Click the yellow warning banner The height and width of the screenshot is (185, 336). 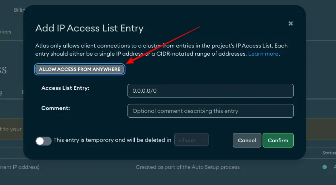click(11, 129)
